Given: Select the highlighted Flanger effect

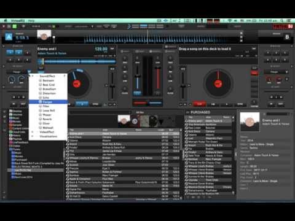Looking at the screenshot, I should [48, 102].
